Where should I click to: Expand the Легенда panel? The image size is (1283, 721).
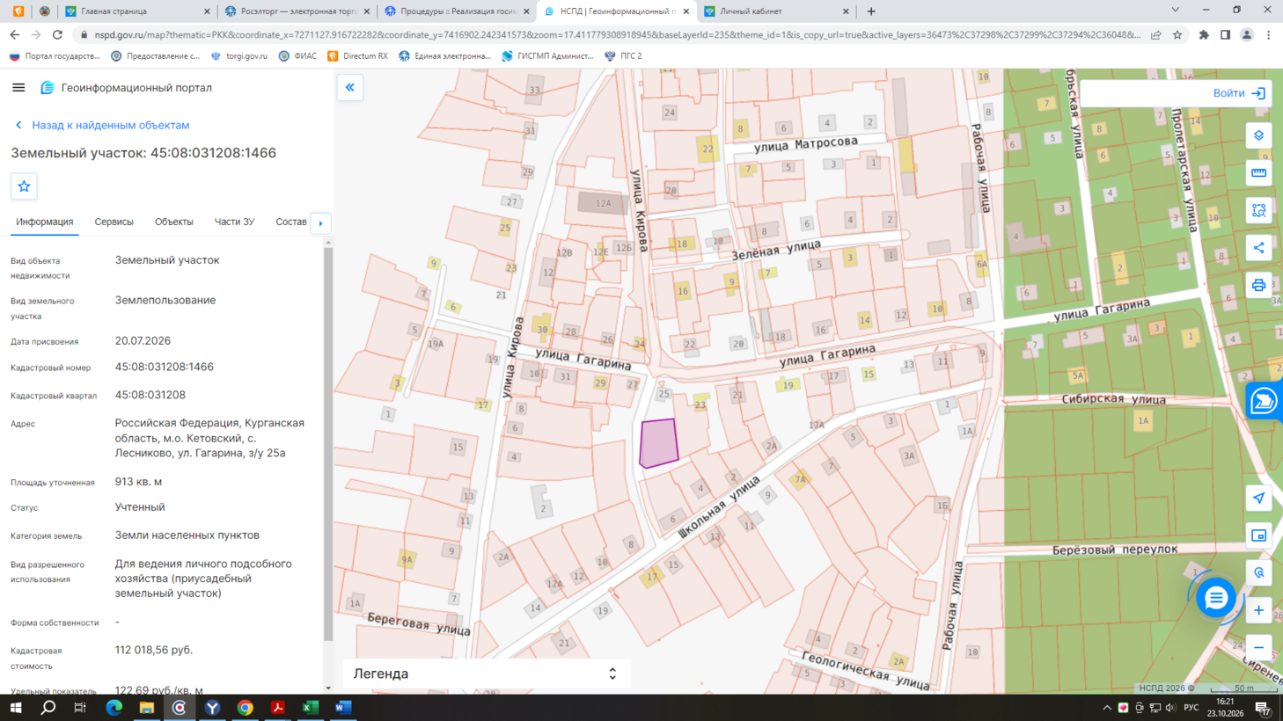(x=487, y=674)
